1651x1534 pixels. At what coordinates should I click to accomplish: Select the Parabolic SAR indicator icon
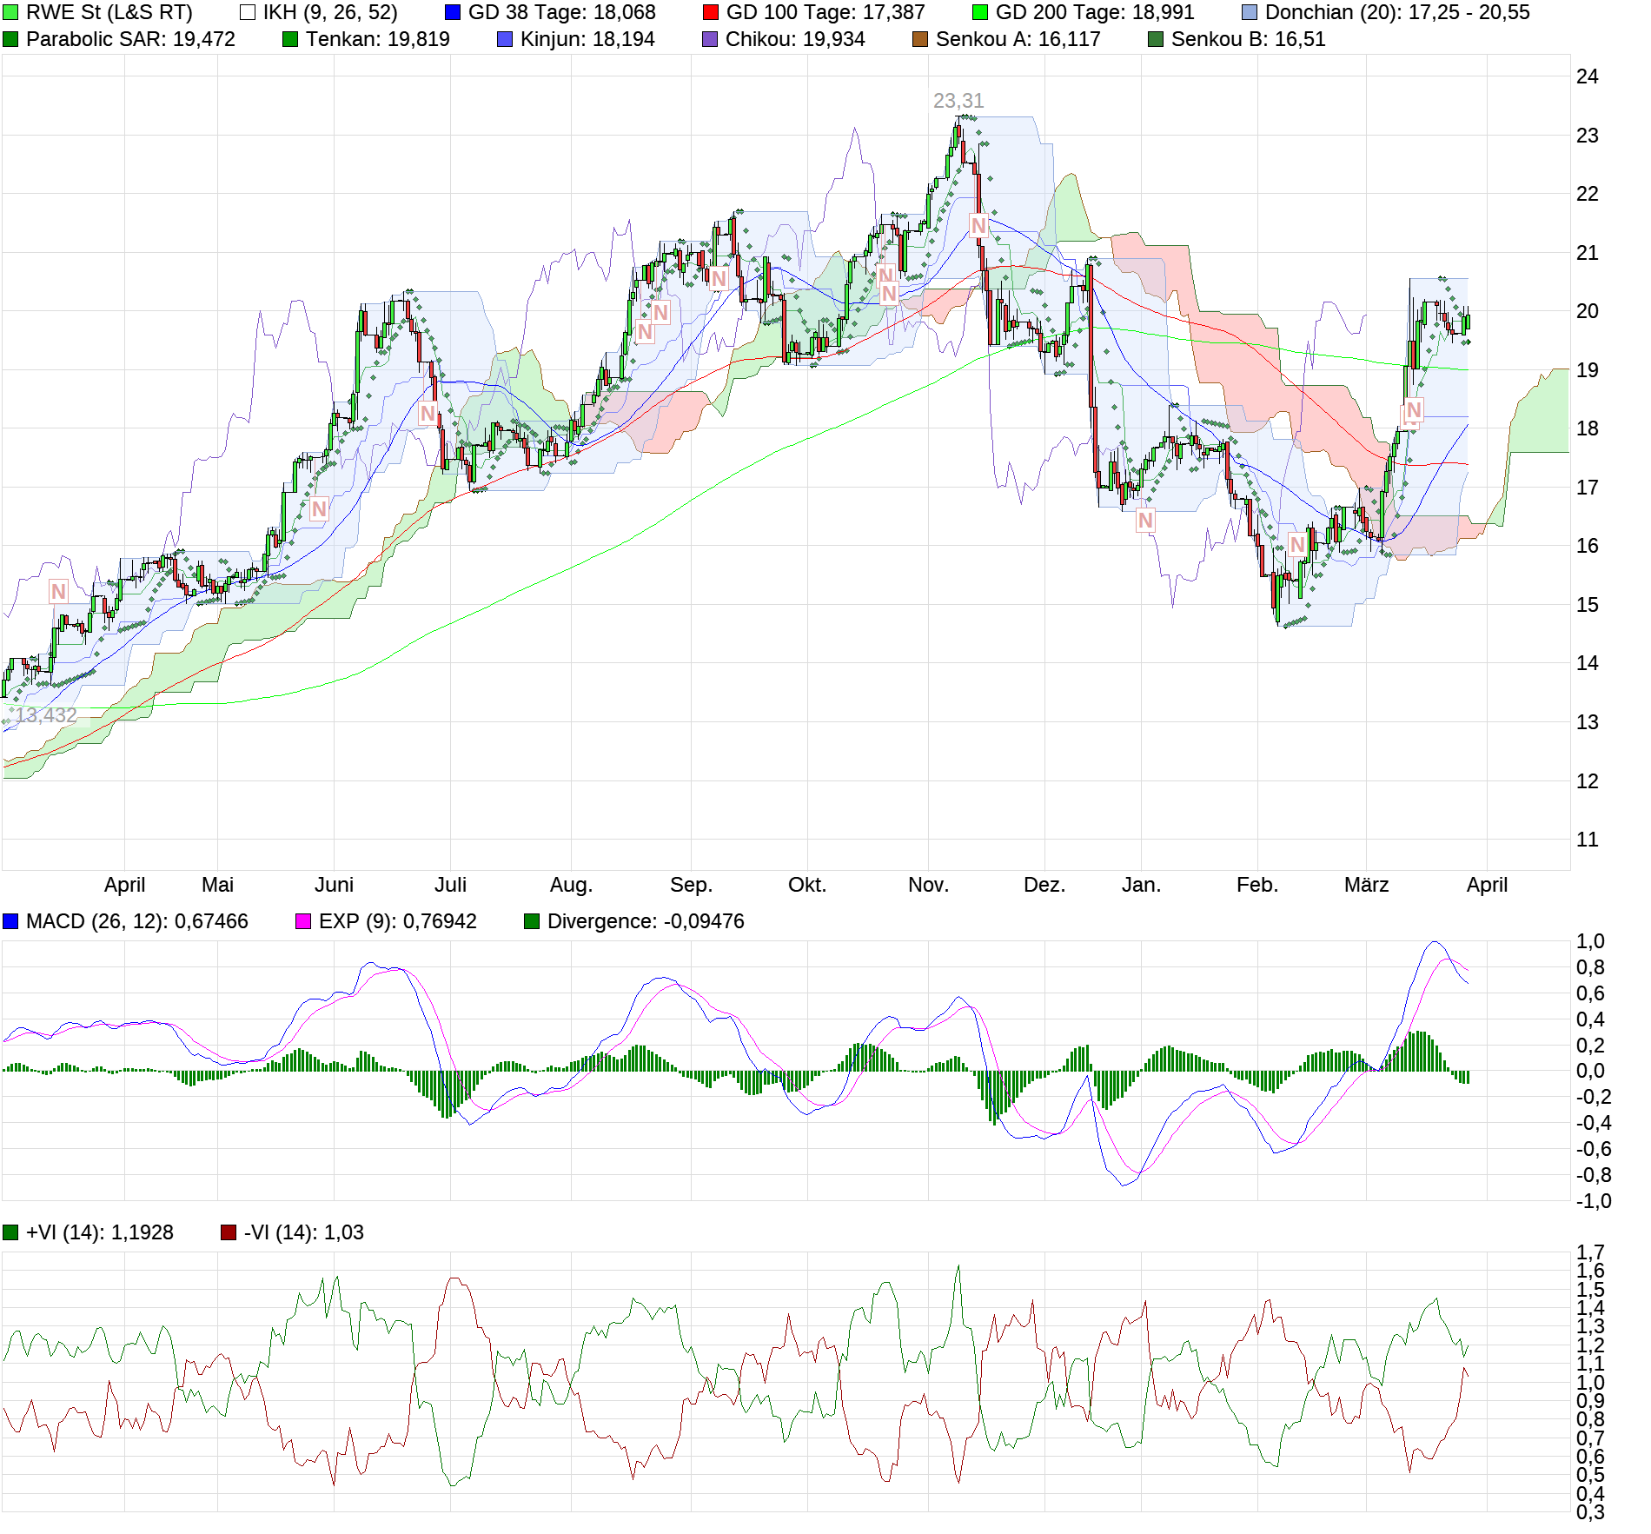point(9,38)
